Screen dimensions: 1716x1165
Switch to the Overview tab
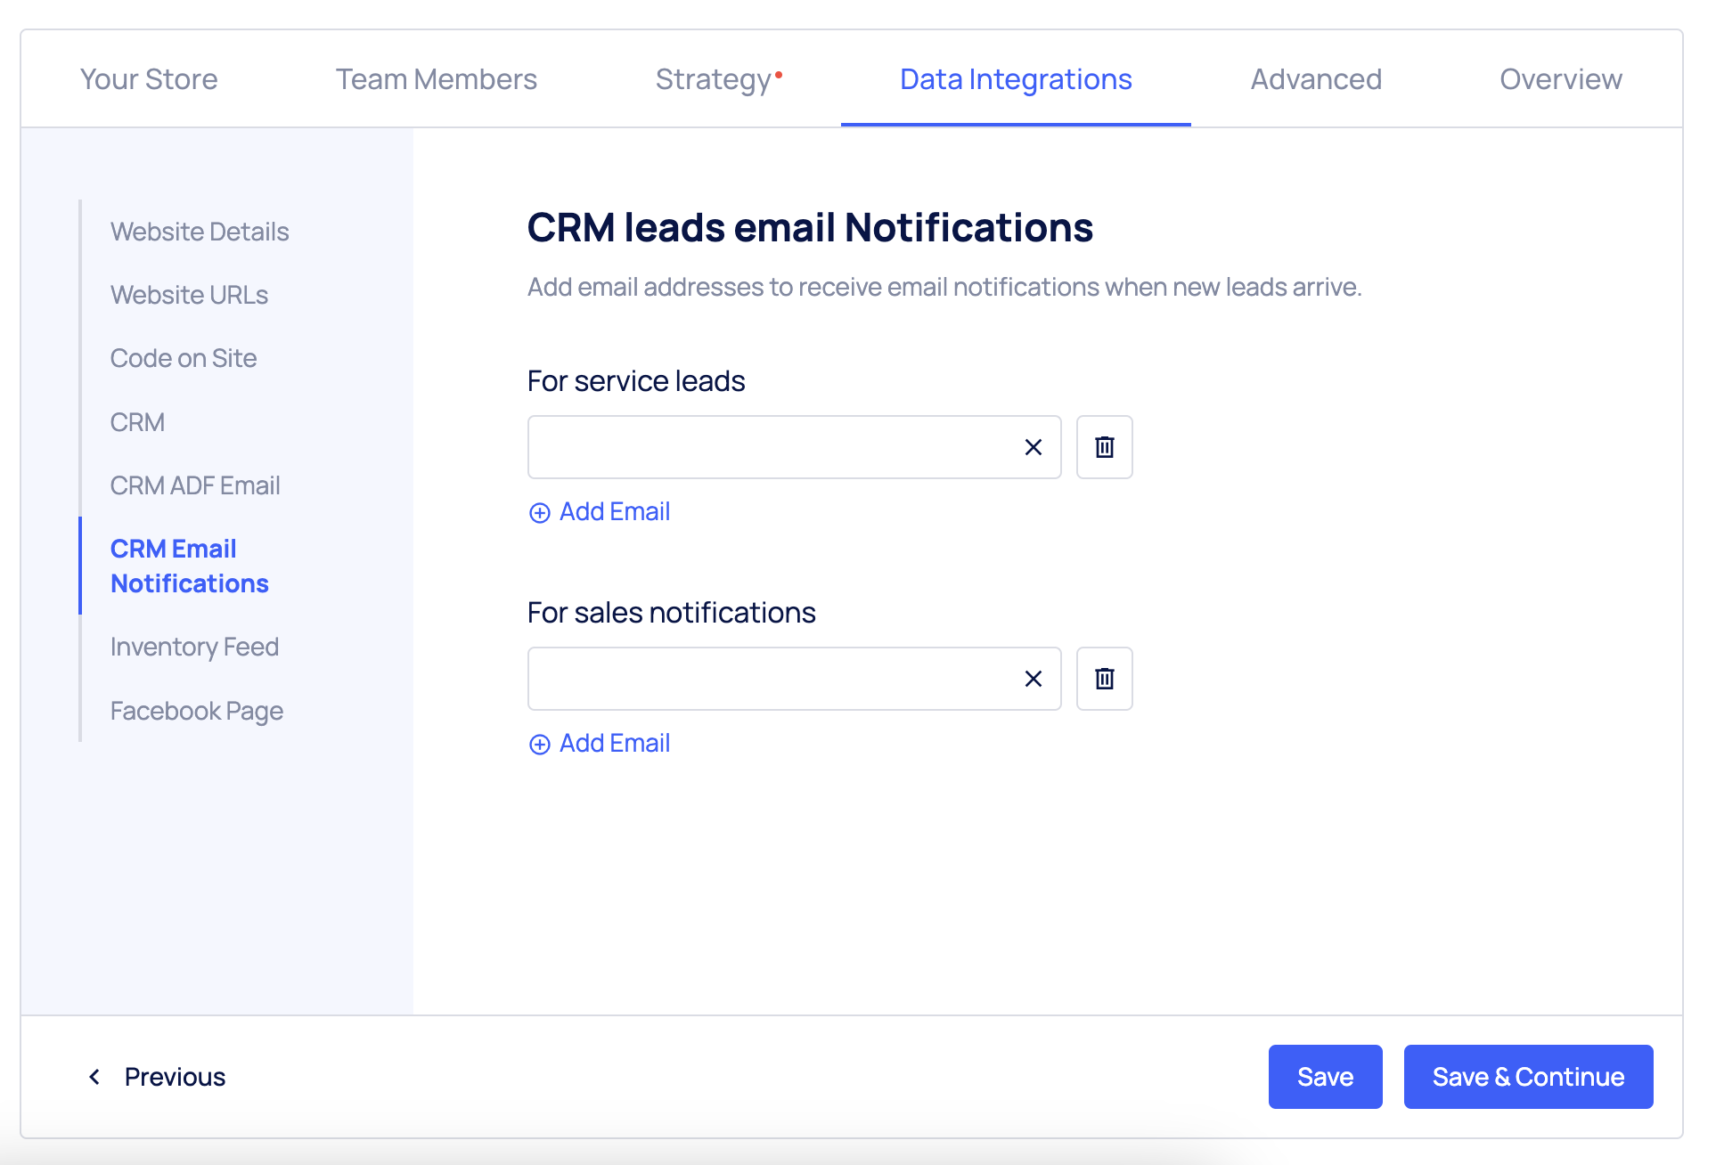click(1560, 79)
